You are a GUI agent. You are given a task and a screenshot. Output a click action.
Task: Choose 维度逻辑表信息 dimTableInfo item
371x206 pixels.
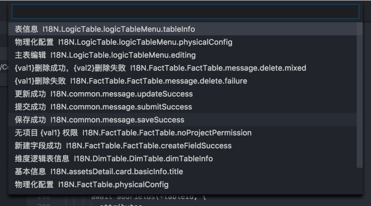coord(114,159)
